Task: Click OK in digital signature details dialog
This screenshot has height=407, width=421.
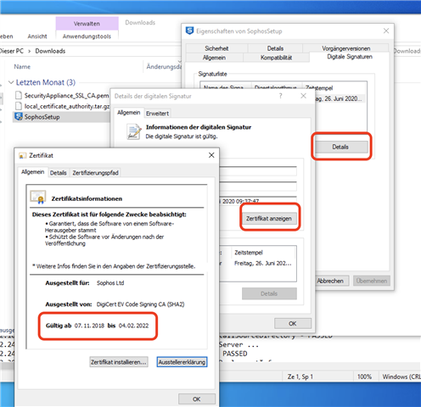Action: 293,323
